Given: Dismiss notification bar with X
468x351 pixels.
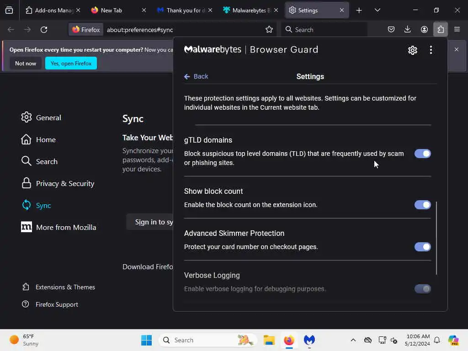Looking at the screenshot, I should pos(457,49).
